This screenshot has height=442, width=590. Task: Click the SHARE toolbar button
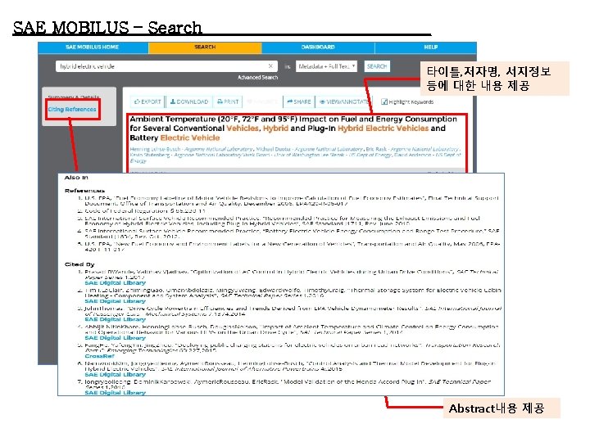tap(299, 101)
